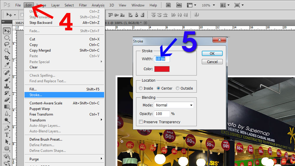Select the Lasso tool
This screenshot has height=166, width=295.
coord(7,44)
